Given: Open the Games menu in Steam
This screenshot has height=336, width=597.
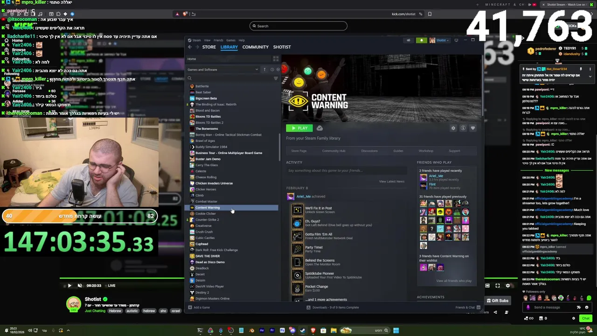Looking at the screenshot, I should (230, 40).
